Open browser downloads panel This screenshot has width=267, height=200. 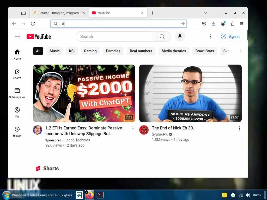[x=213, y=24]
